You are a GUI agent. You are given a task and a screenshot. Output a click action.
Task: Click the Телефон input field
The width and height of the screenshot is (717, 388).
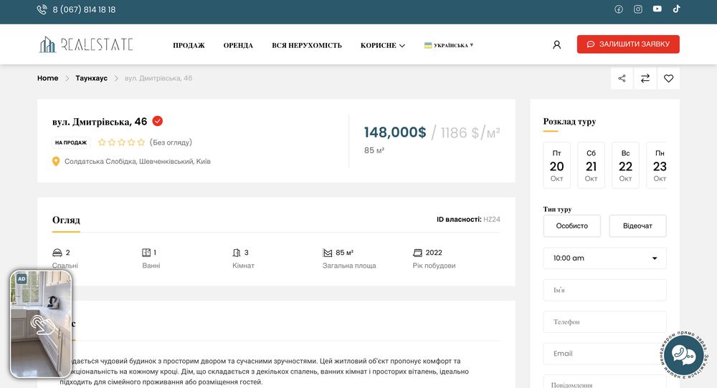point(604,322)
